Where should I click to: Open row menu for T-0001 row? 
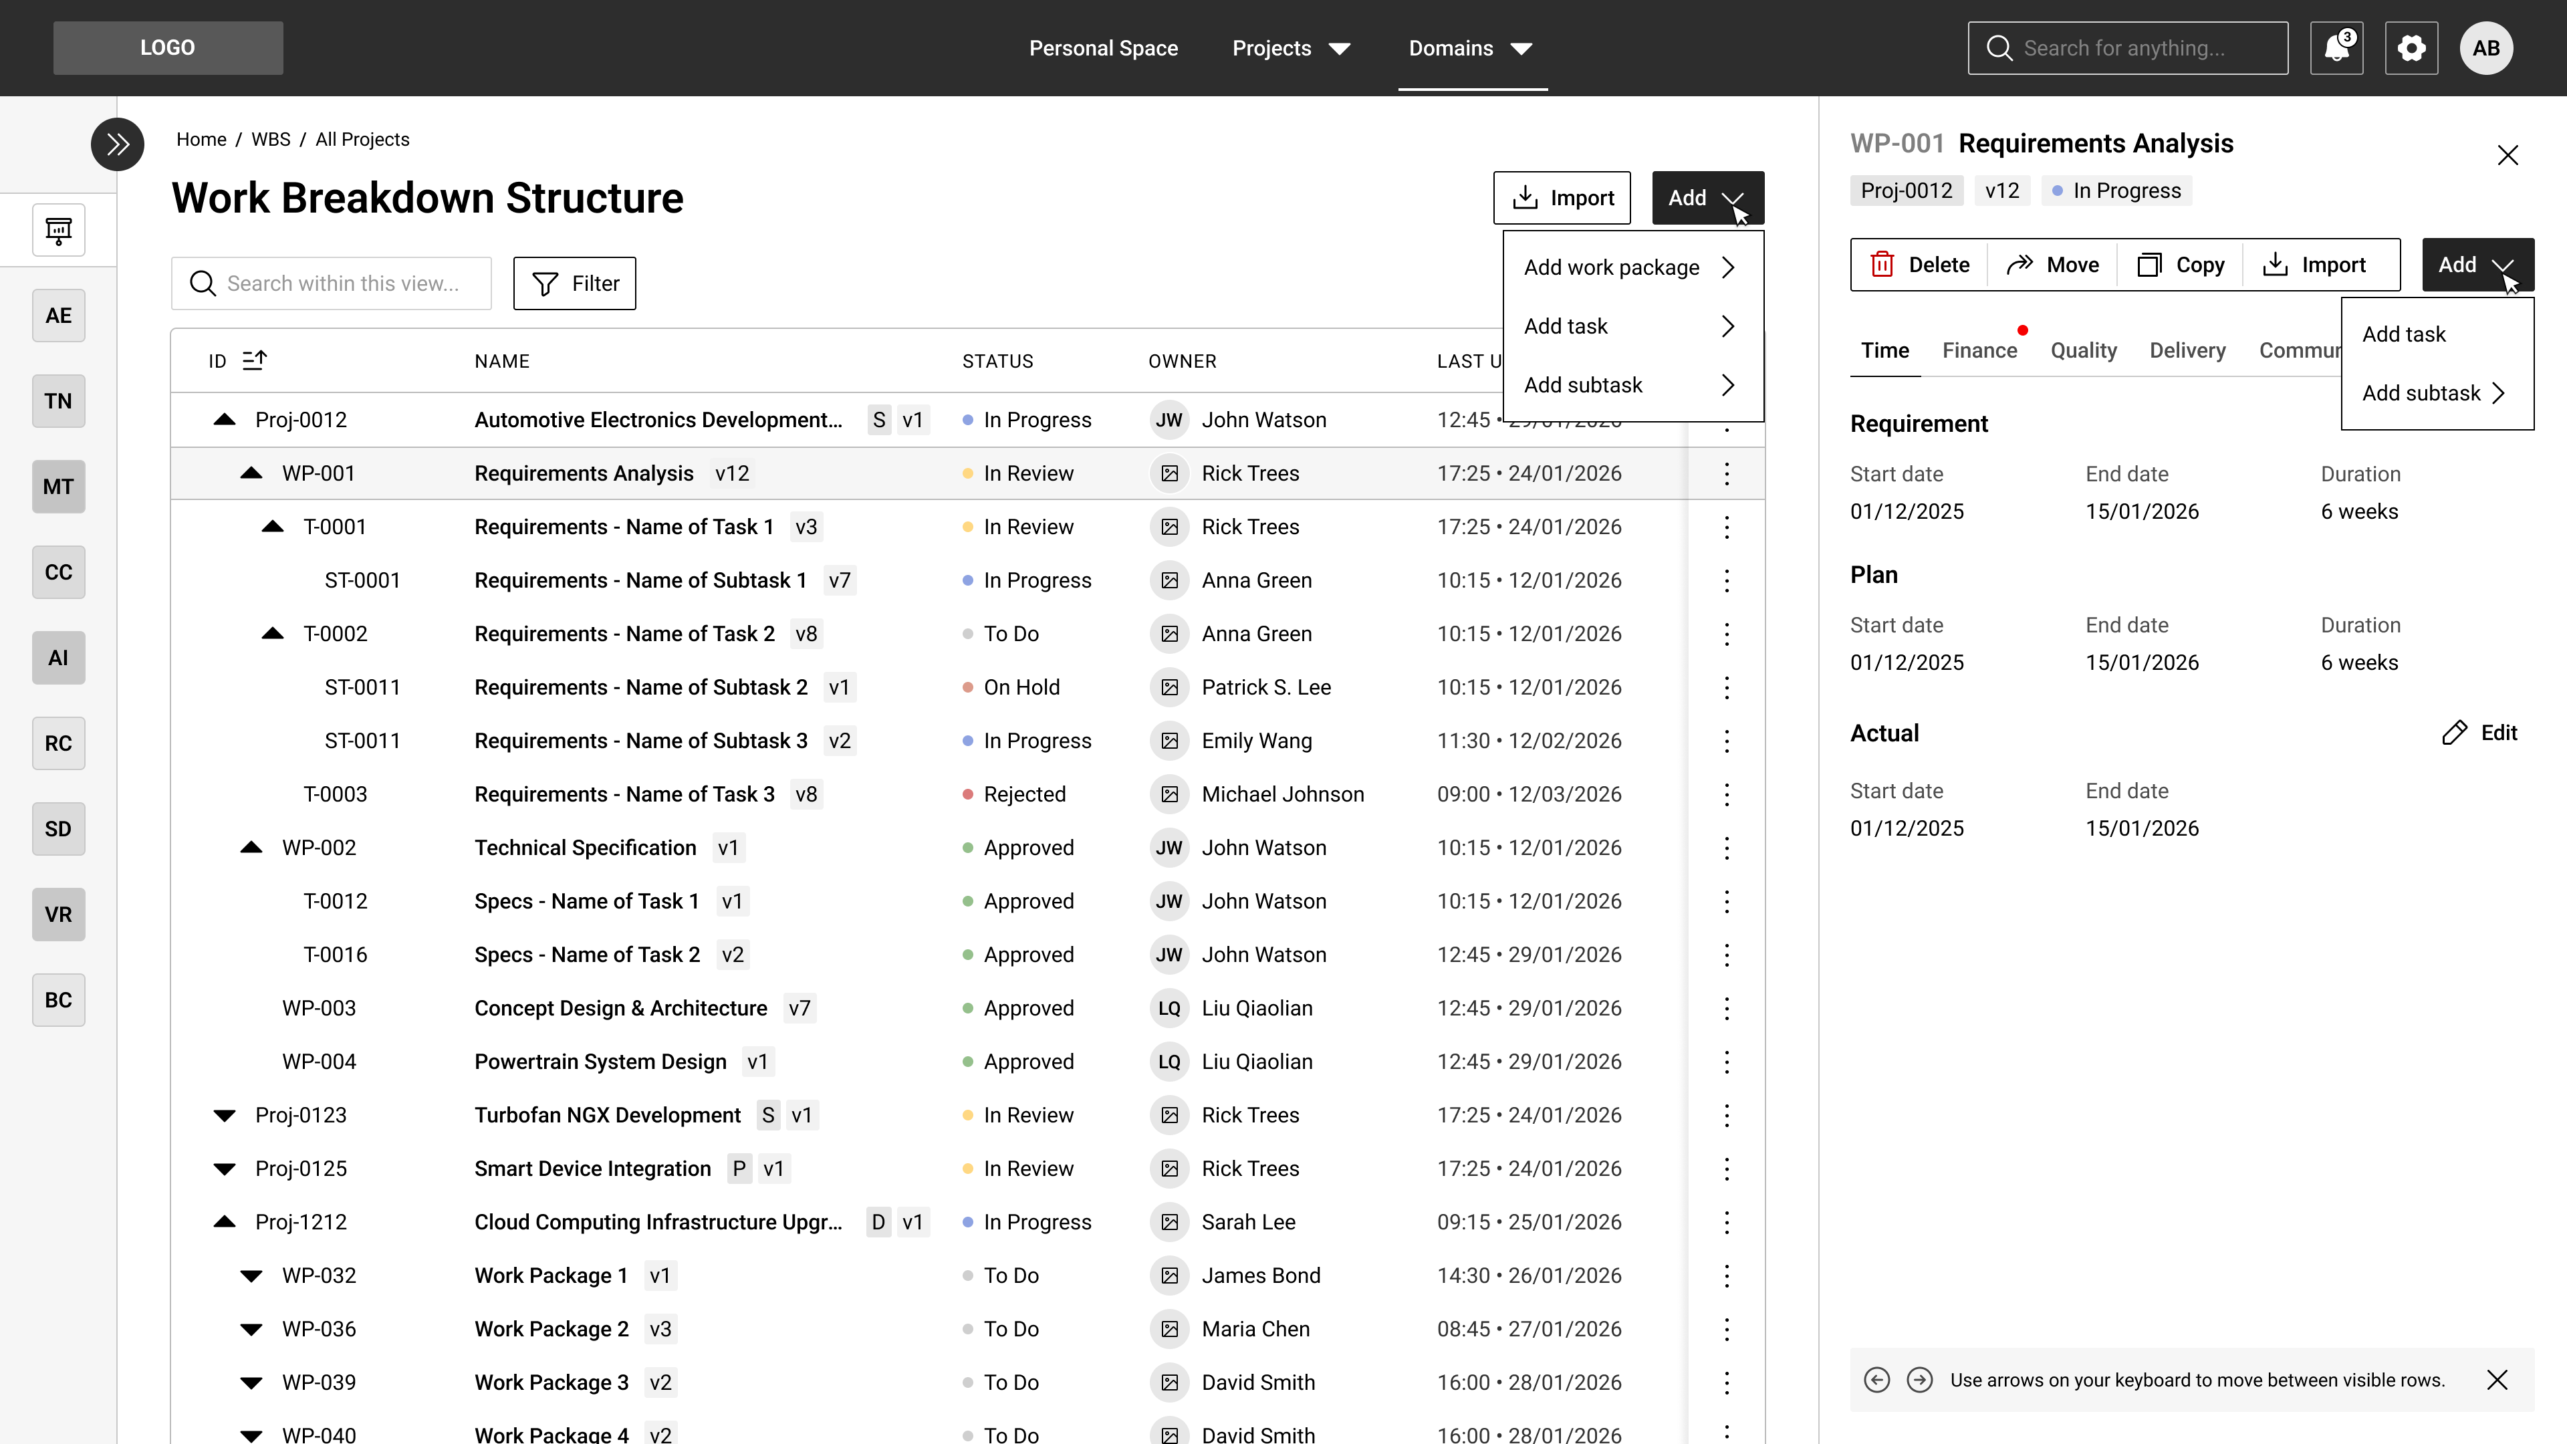pyautogui.click(x=1727, y=527)
